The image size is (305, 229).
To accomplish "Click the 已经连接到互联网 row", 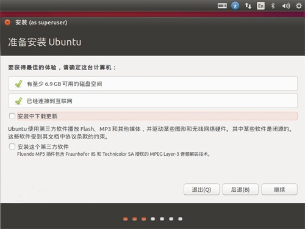I will click(152, 101).
